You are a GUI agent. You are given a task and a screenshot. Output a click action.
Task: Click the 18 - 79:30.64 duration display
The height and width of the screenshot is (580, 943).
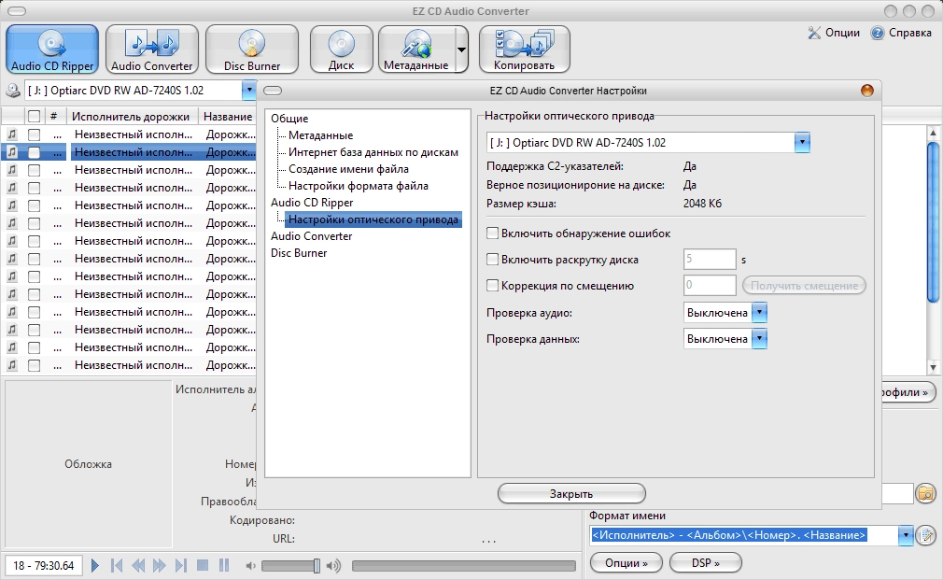pyautogui.click(x=43, y=566)
